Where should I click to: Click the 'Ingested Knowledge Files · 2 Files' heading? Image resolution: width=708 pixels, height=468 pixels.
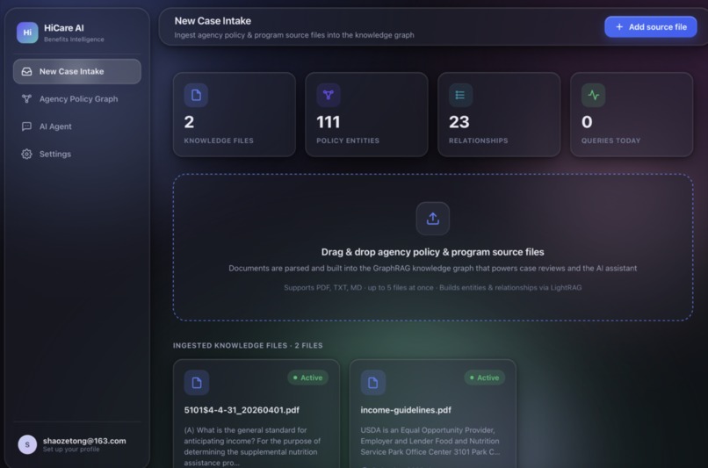(248, 345)
